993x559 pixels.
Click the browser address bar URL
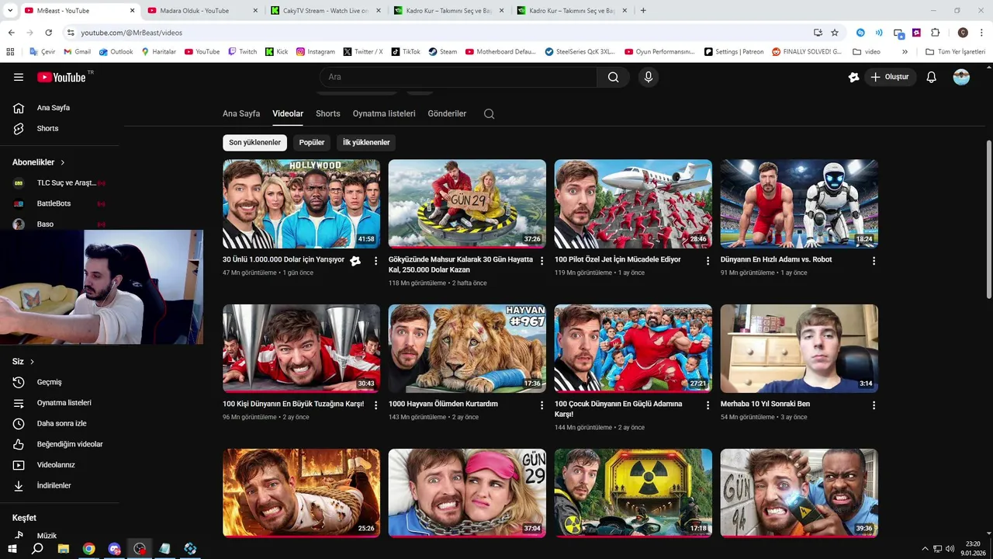[131, 33]
